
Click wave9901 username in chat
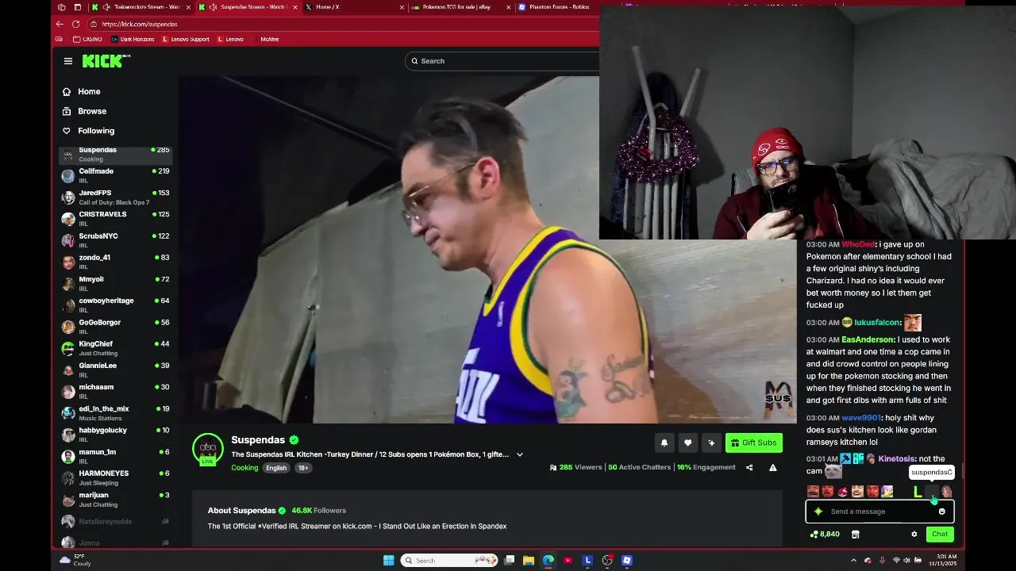pyautogui.click(x=860, y=418)
